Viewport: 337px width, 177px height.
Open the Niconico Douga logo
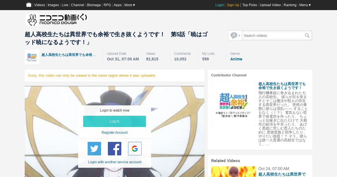point(56,20)
